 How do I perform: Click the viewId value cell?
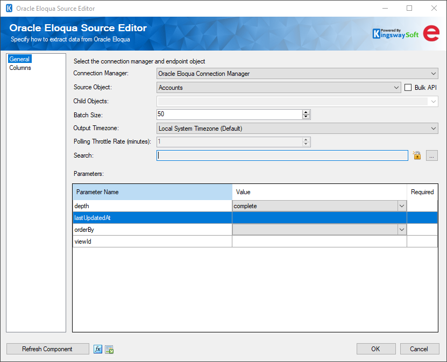point(320,242)
